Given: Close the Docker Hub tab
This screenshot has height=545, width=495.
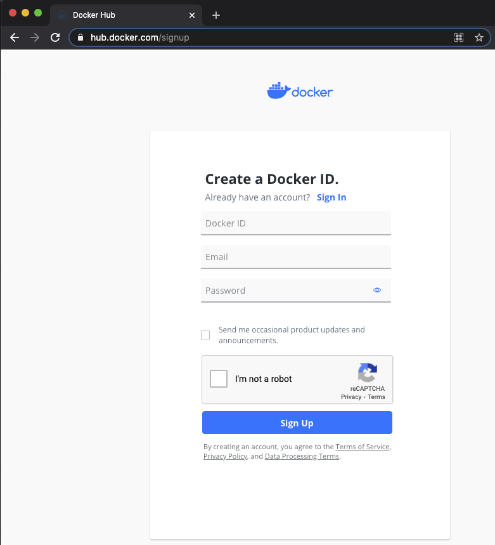Looking at the screenshot, I should click(192, 15).
